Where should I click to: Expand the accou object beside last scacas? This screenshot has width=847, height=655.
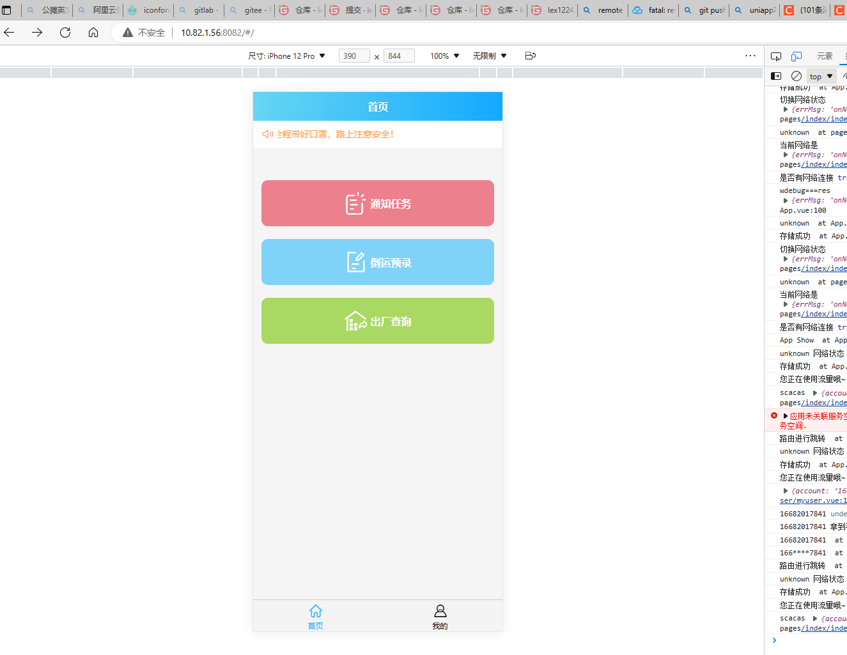coord(815,619)
